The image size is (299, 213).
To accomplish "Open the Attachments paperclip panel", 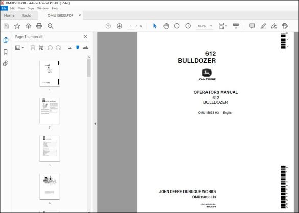I will [x=6, y=63].
